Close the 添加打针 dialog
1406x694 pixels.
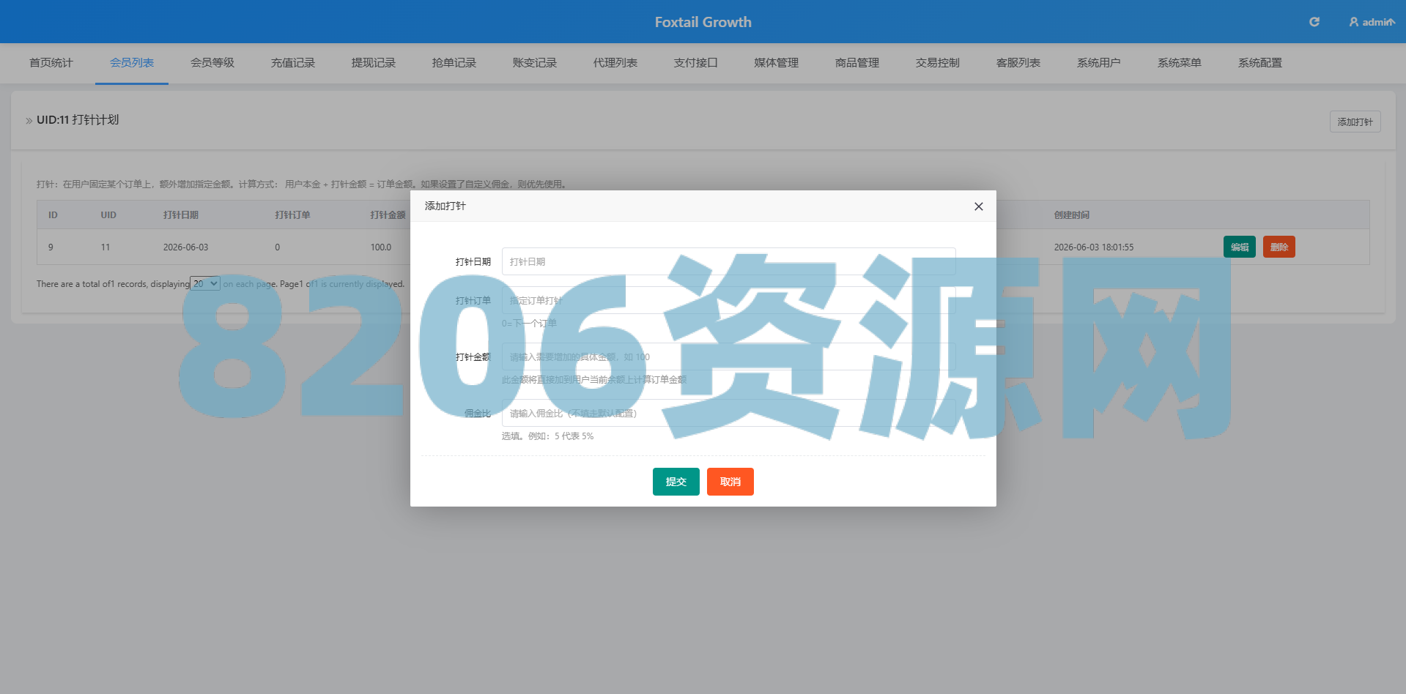(978, 206)
